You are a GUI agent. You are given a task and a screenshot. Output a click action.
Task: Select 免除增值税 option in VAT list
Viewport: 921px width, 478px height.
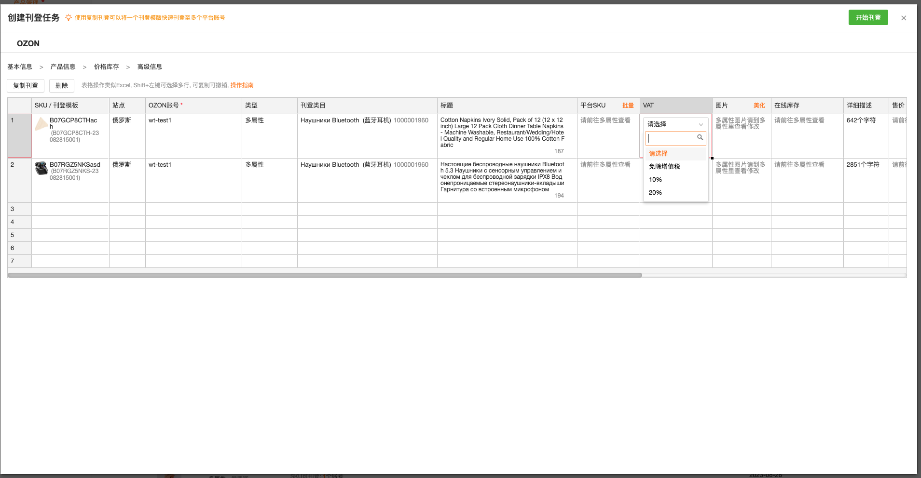point(664,167)
